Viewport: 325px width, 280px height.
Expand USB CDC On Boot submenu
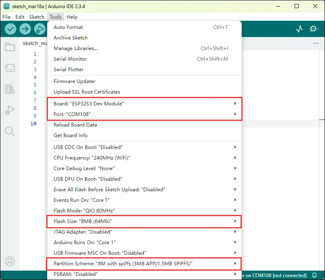coord(145,147)
